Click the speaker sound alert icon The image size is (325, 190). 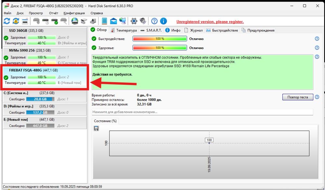pyautogui.click(x=143, y=21)
